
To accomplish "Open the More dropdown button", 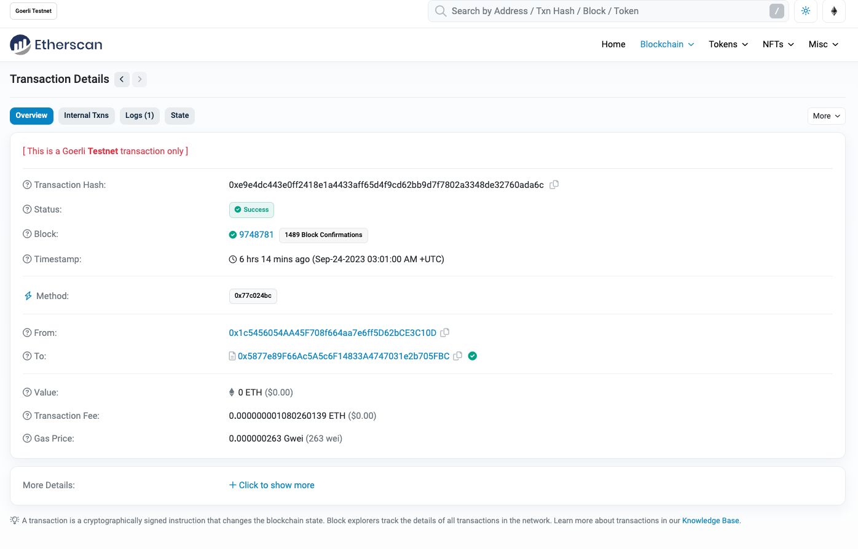I will (x=826, y=116).
